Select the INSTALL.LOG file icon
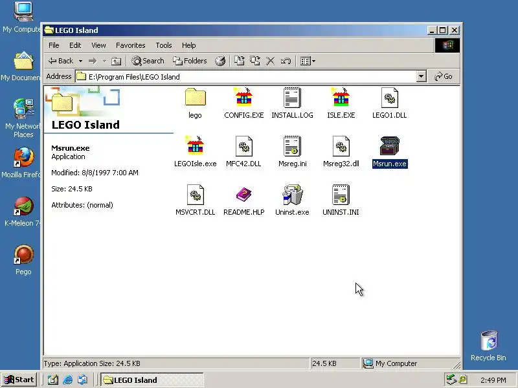The height and width of the screenshot is (388, 518). point(292,98)
